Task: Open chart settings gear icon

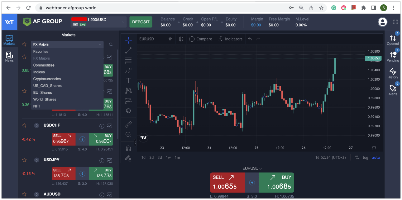Action: [374, 148]
